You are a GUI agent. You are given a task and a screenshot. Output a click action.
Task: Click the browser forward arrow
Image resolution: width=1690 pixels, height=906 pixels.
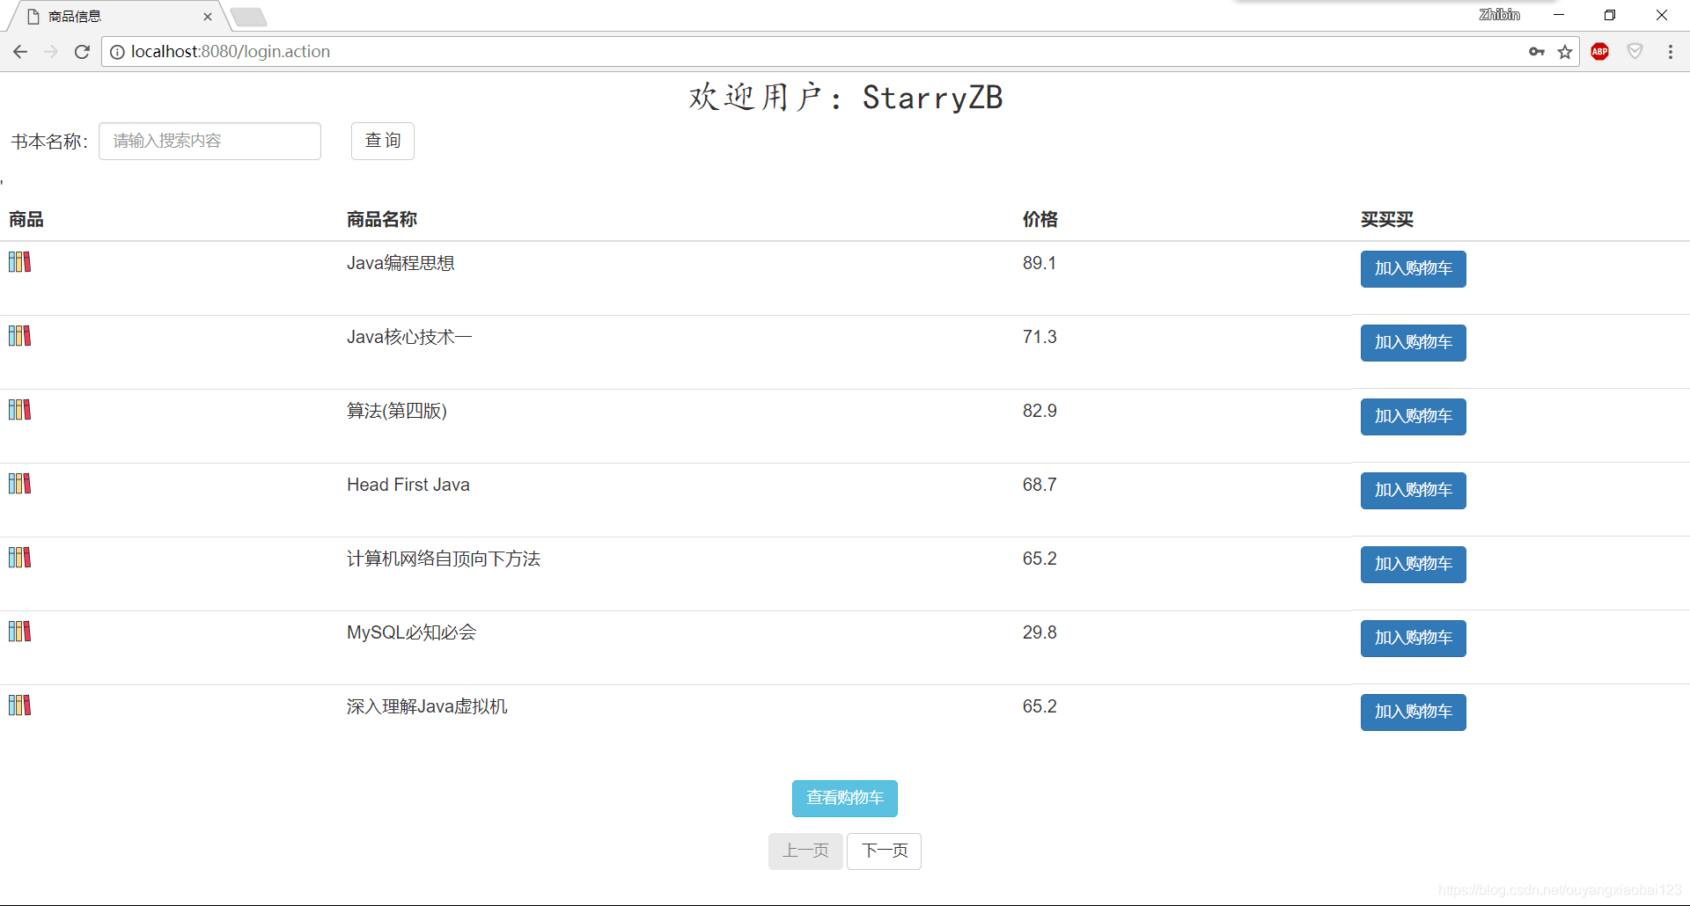[x=51, y=52]
